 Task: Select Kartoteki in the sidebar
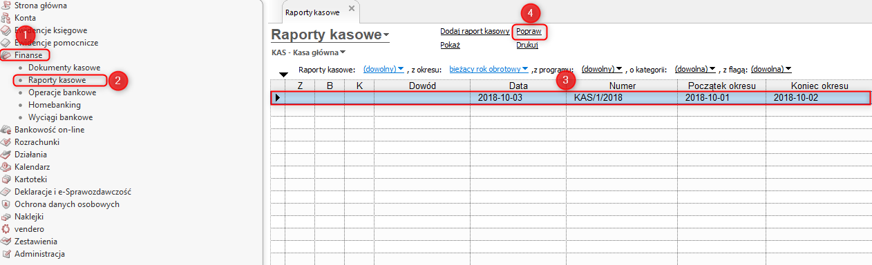[x=31, y=179]
